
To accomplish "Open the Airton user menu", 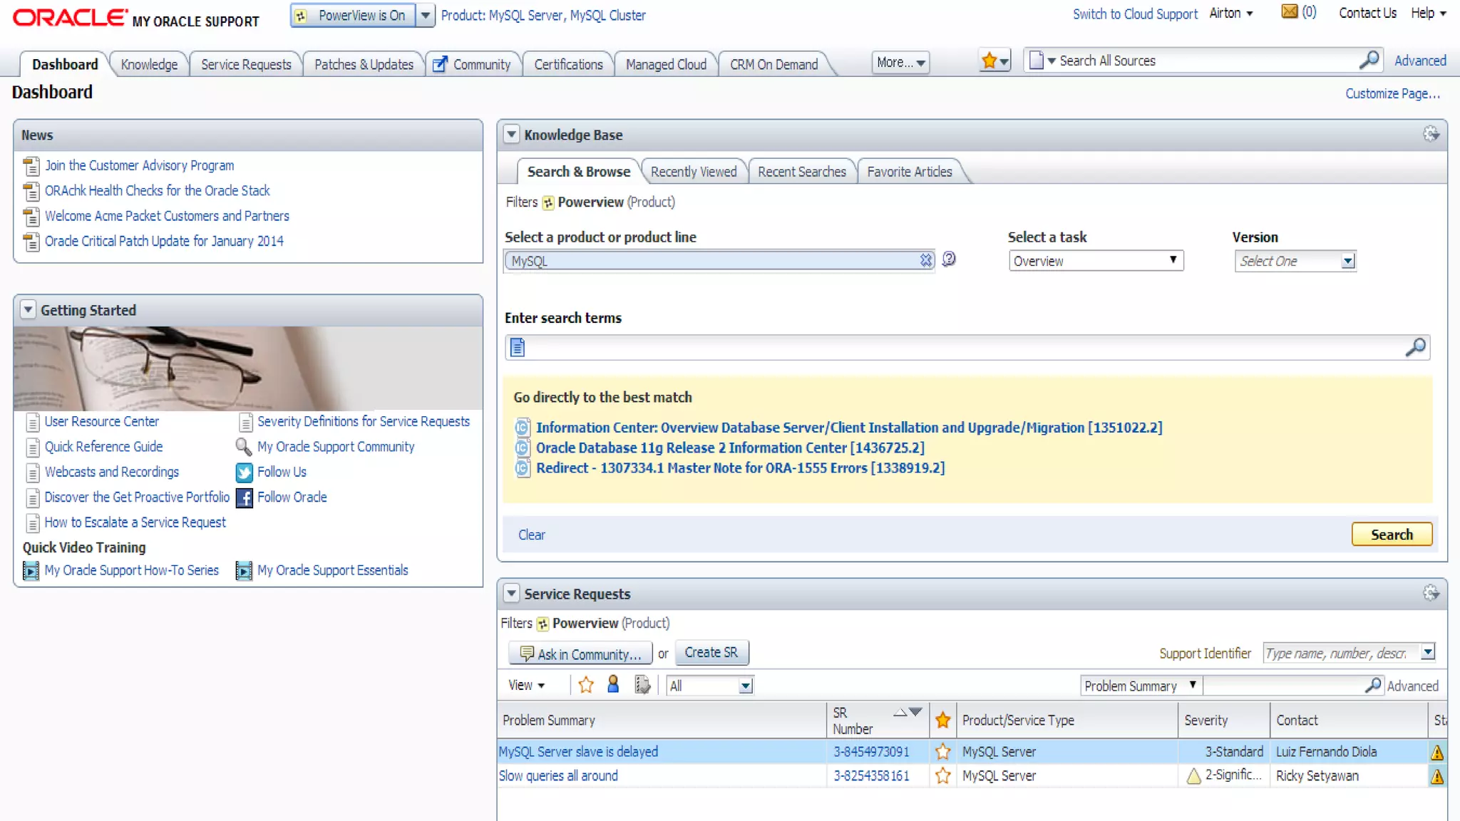I will coord(1230,14).
